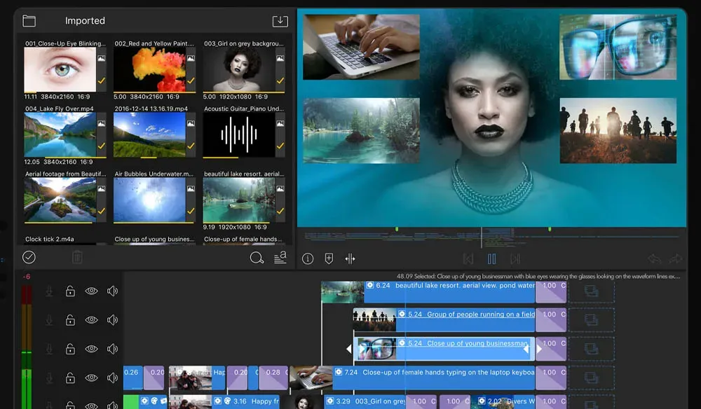Mute the third track speaker icon
The height and width of the screenshot is (409, 701).
coord(111,348)
